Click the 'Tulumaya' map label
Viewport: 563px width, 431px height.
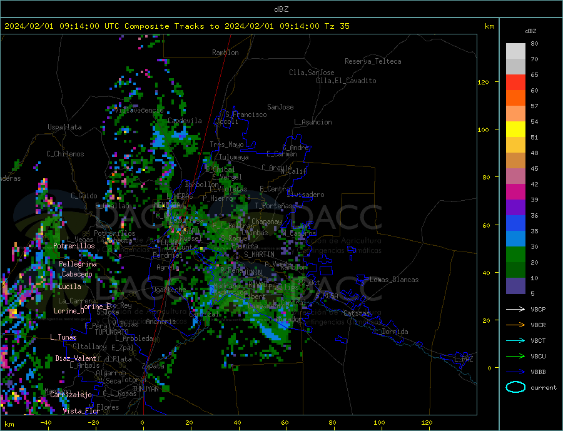point(234,157)
